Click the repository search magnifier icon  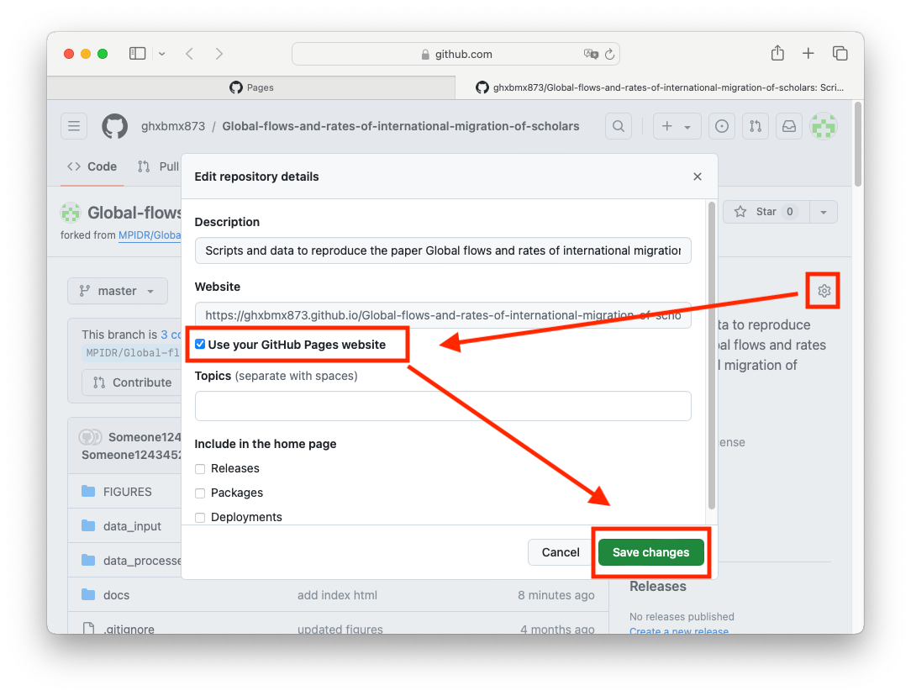619,126
